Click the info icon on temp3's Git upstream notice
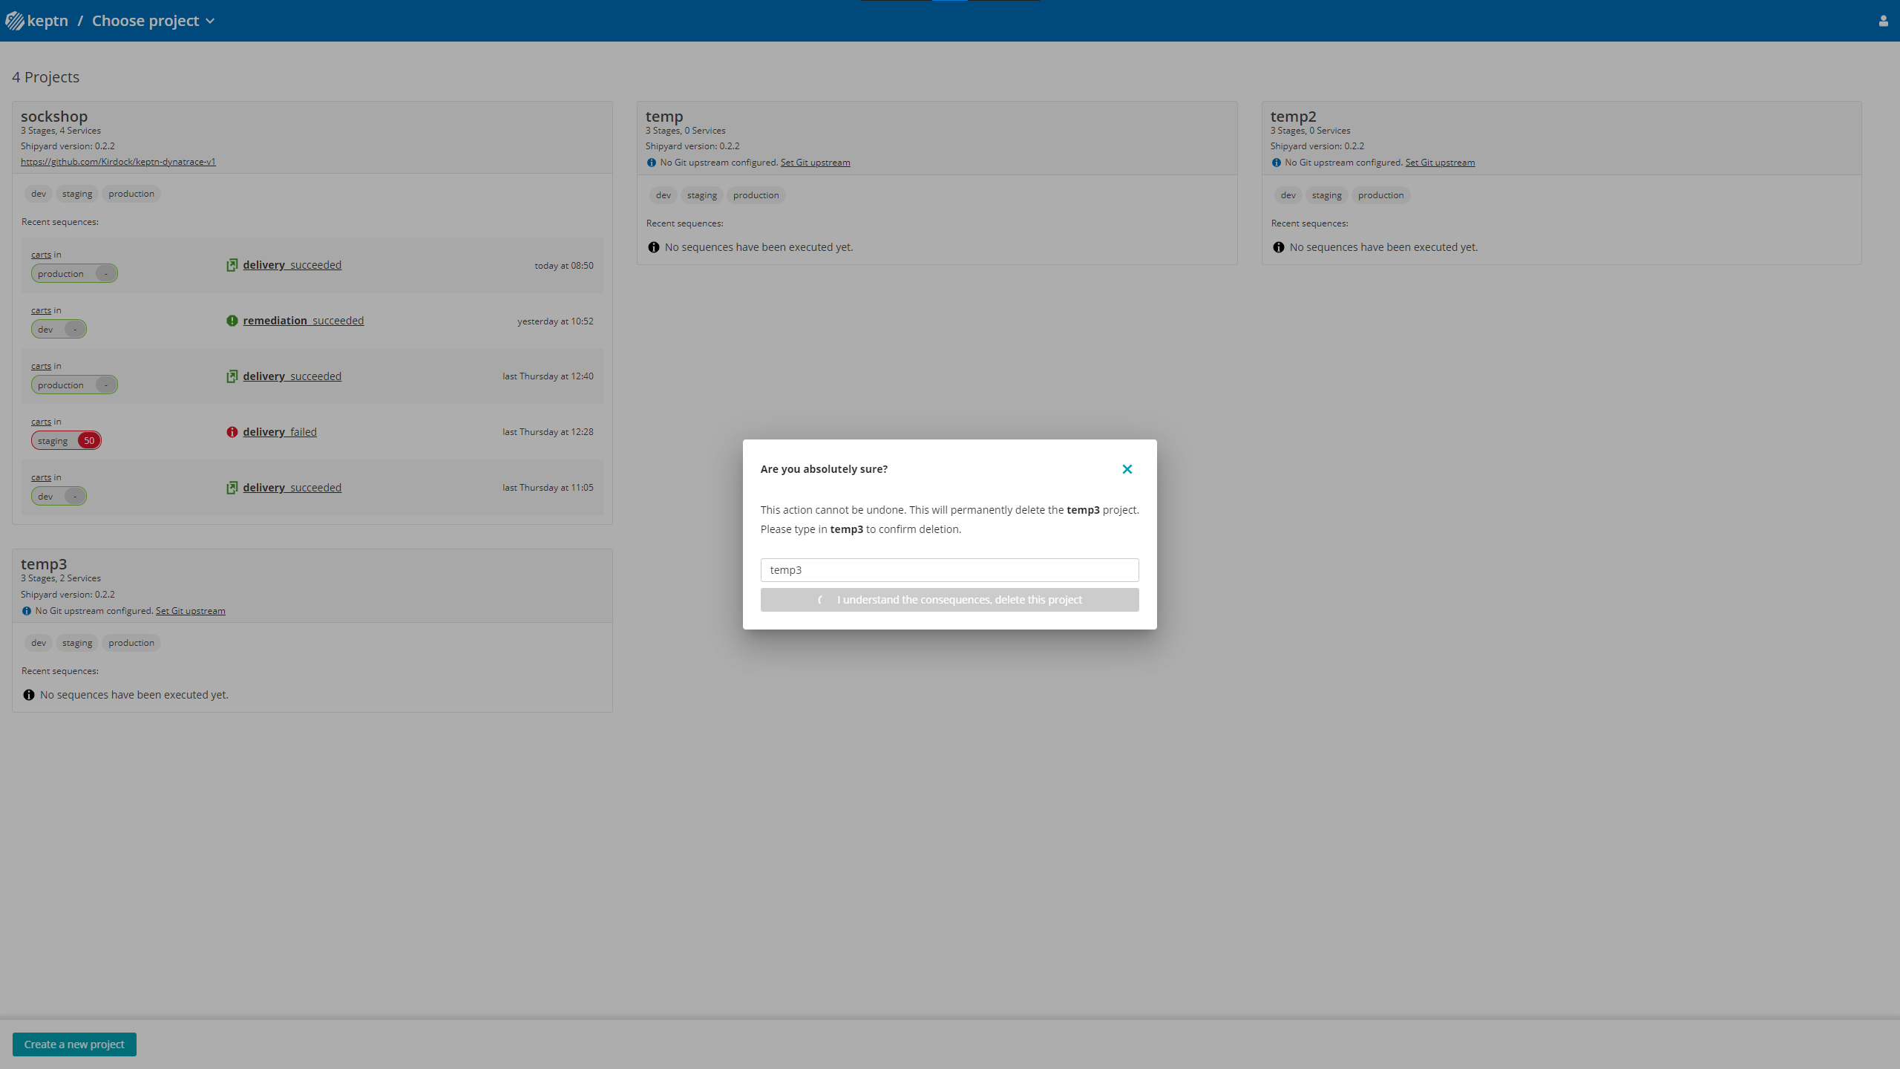The height and width of the screenshot is (1069, 1900). click(27, 611)
